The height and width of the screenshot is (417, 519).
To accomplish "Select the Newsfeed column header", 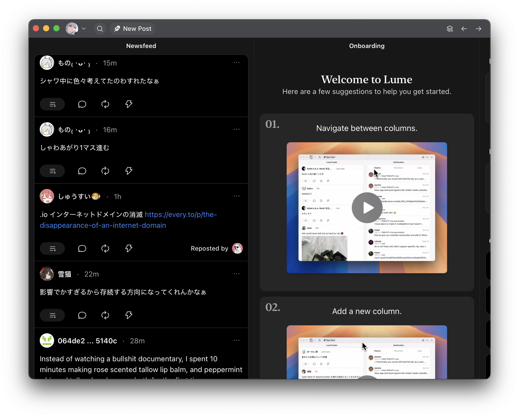I will point(141,46).
